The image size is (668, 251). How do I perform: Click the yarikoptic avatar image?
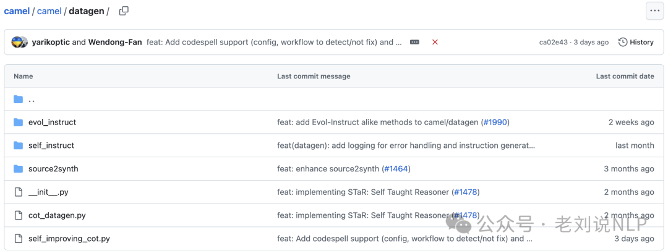17,42
